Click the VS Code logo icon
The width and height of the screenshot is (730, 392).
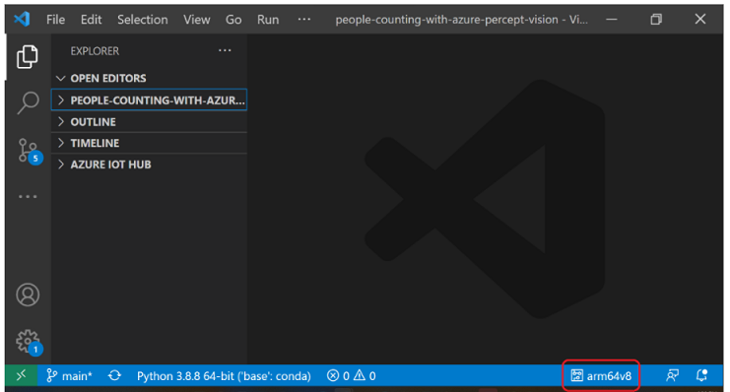[22, 19]
